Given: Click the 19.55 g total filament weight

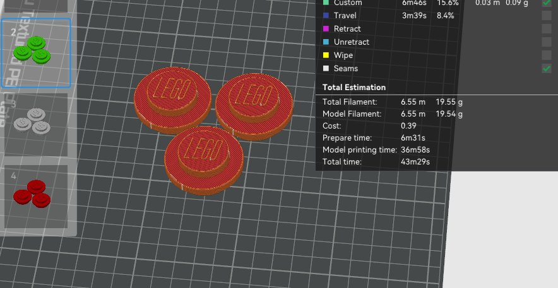Looking at the screenshot, I should click(449, 102).
